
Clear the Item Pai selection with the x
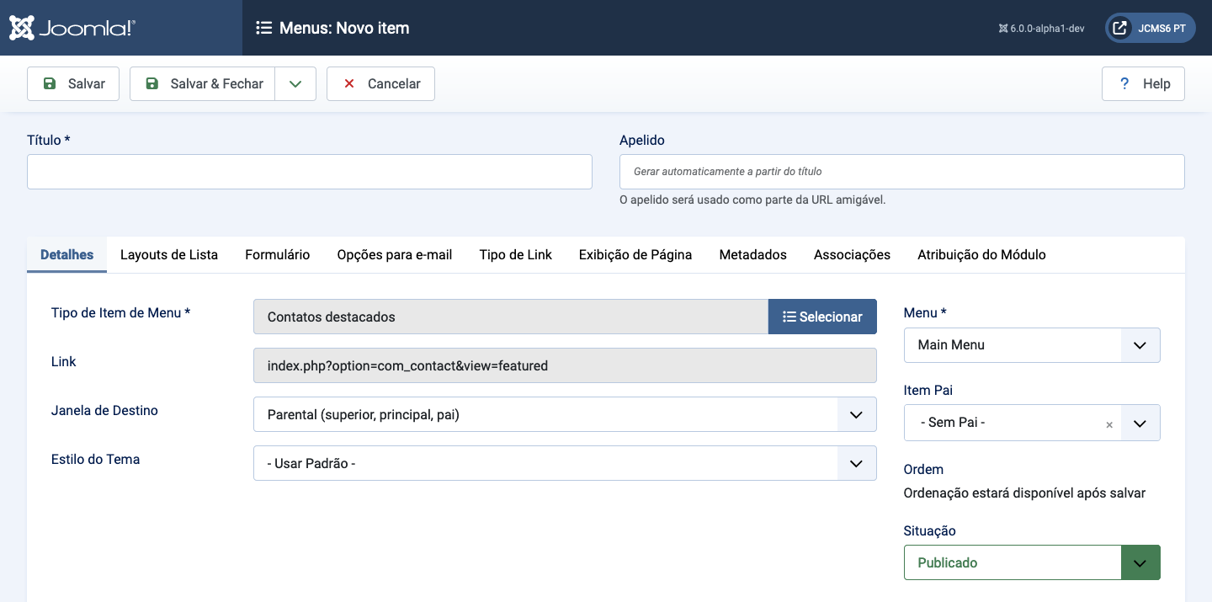1109,425
